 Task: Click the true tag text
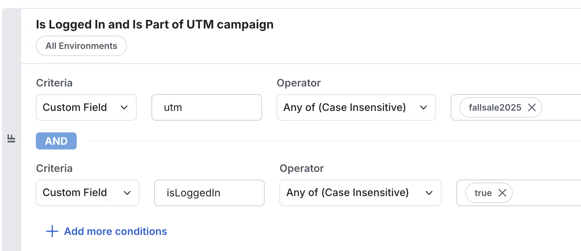point(483,193)
